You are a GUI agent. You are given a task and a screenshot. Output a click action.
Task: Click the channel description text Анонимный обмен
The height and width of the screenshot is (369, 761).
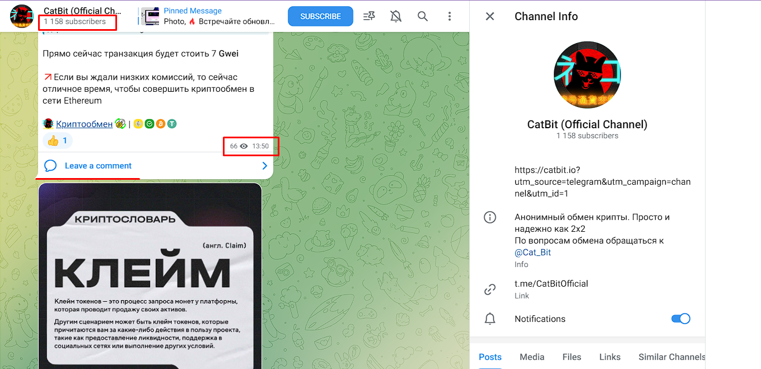point(592,229)
